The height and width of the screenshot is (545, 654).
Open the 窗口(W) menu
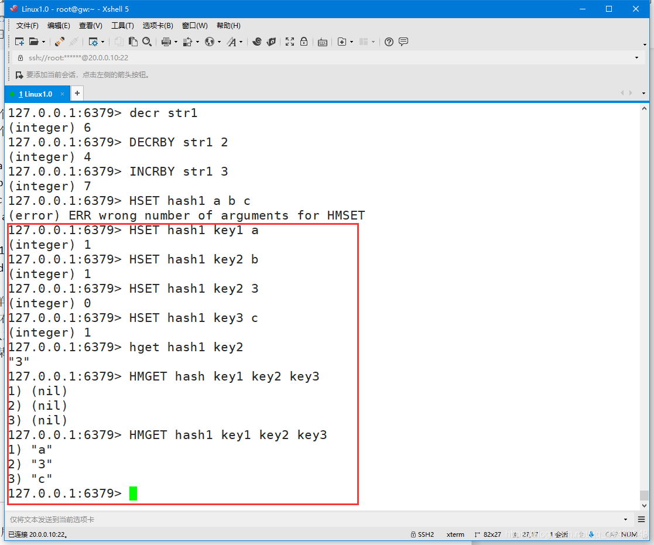195,26
